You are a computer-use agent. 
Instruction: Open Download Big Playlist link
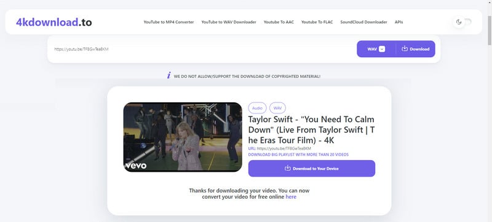[x=298, y=155]
